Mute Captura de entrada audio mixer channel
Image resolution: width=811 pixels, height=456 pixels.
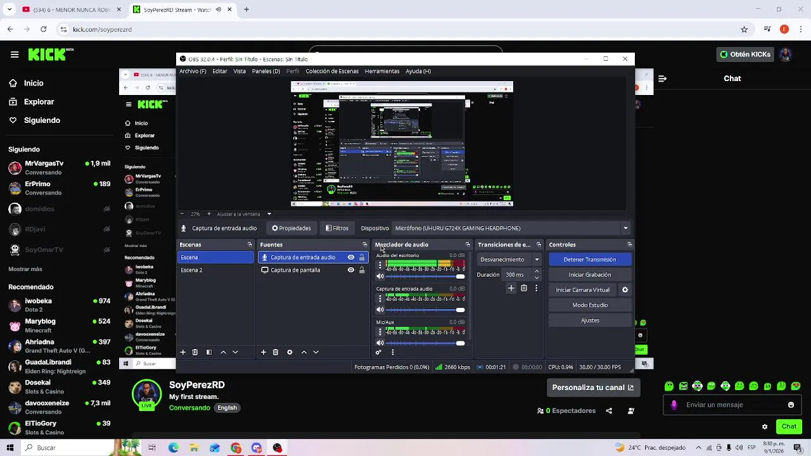380,310
